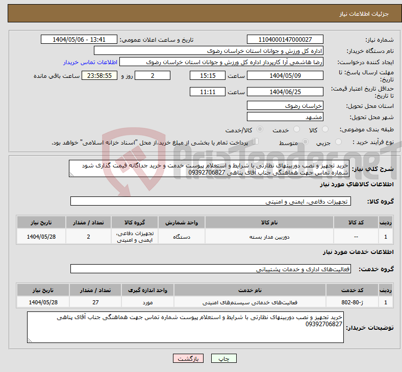Click the service group field فعالیت‌های اداری

click(x=211, y=269)
